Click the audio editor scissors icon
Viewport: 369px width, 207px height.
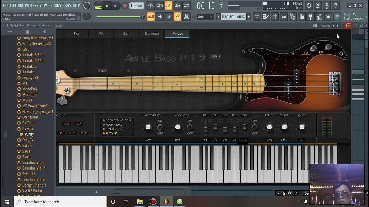[318, 5]
